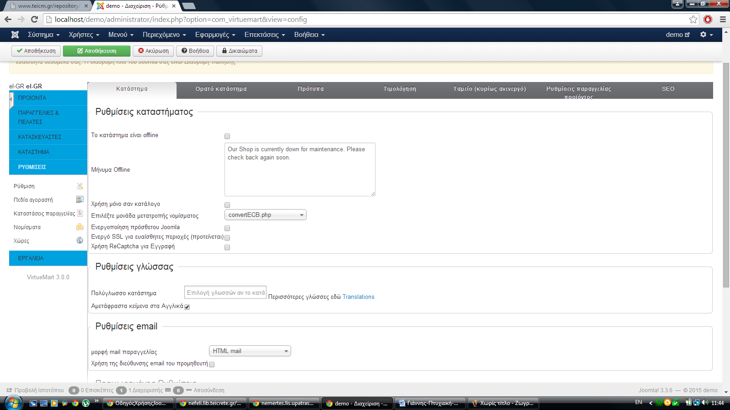Expand the Σύστημα menu

tap(44, 35)
